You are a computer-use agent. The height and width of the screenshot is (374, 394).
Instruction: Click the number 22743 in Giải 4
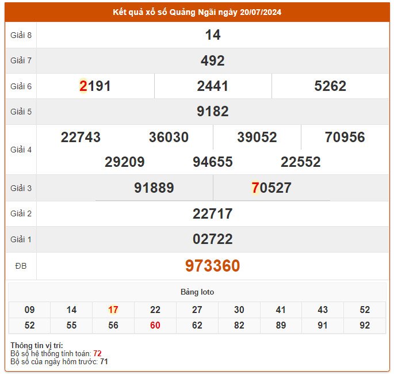(x=81, y=138)
